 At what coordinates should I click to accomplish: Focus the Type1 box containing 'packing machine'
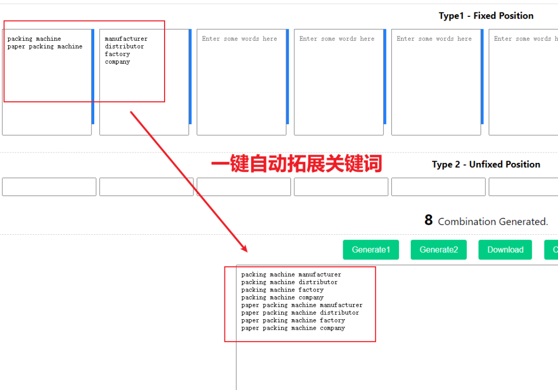[x=47, y=82]
